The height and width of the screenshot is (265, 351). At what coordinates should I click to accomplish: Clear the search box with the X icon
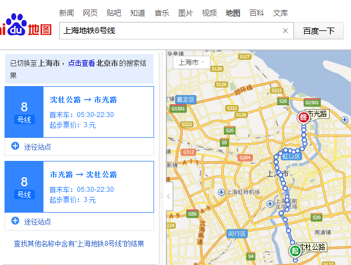pyautogui.click(x=285, y=30)
